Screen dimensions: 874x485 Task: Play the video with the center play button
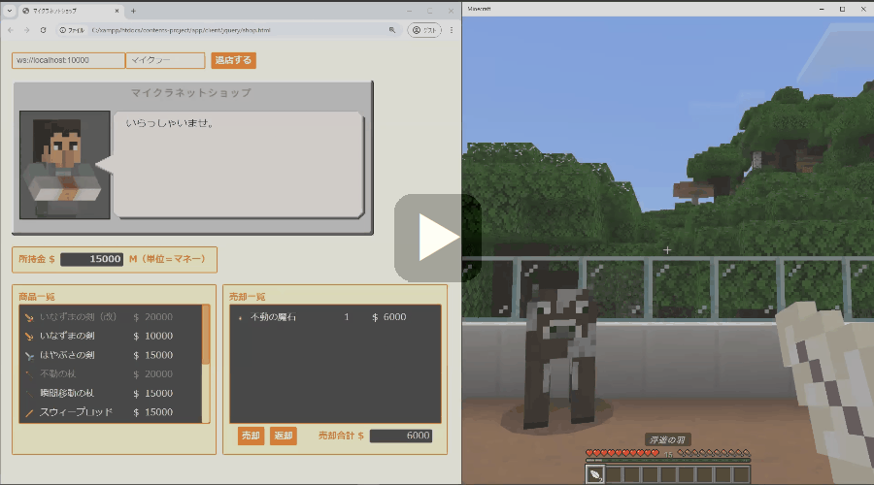[437, 238]
